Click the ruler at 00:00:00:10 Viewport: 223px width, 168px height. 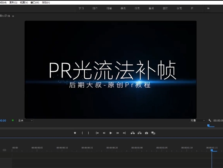pos(62,148)
